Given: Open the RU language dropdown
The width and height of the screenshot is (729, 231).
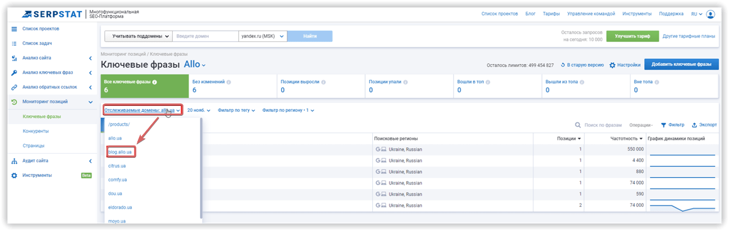Looking at the screenshot, I should coord(697,14).
